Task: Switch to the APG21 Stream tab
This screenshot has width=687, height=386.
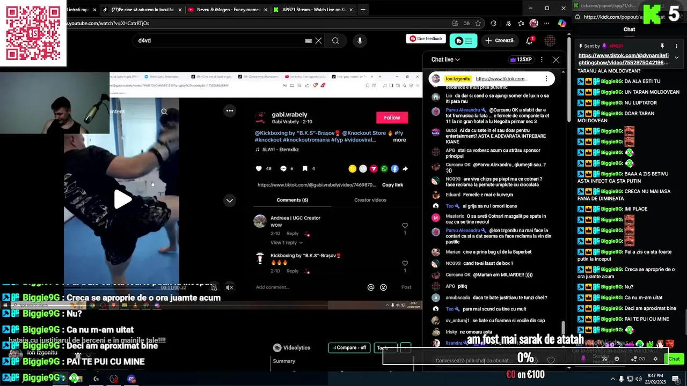Action: pyautogui.click(x=314, y=10)
